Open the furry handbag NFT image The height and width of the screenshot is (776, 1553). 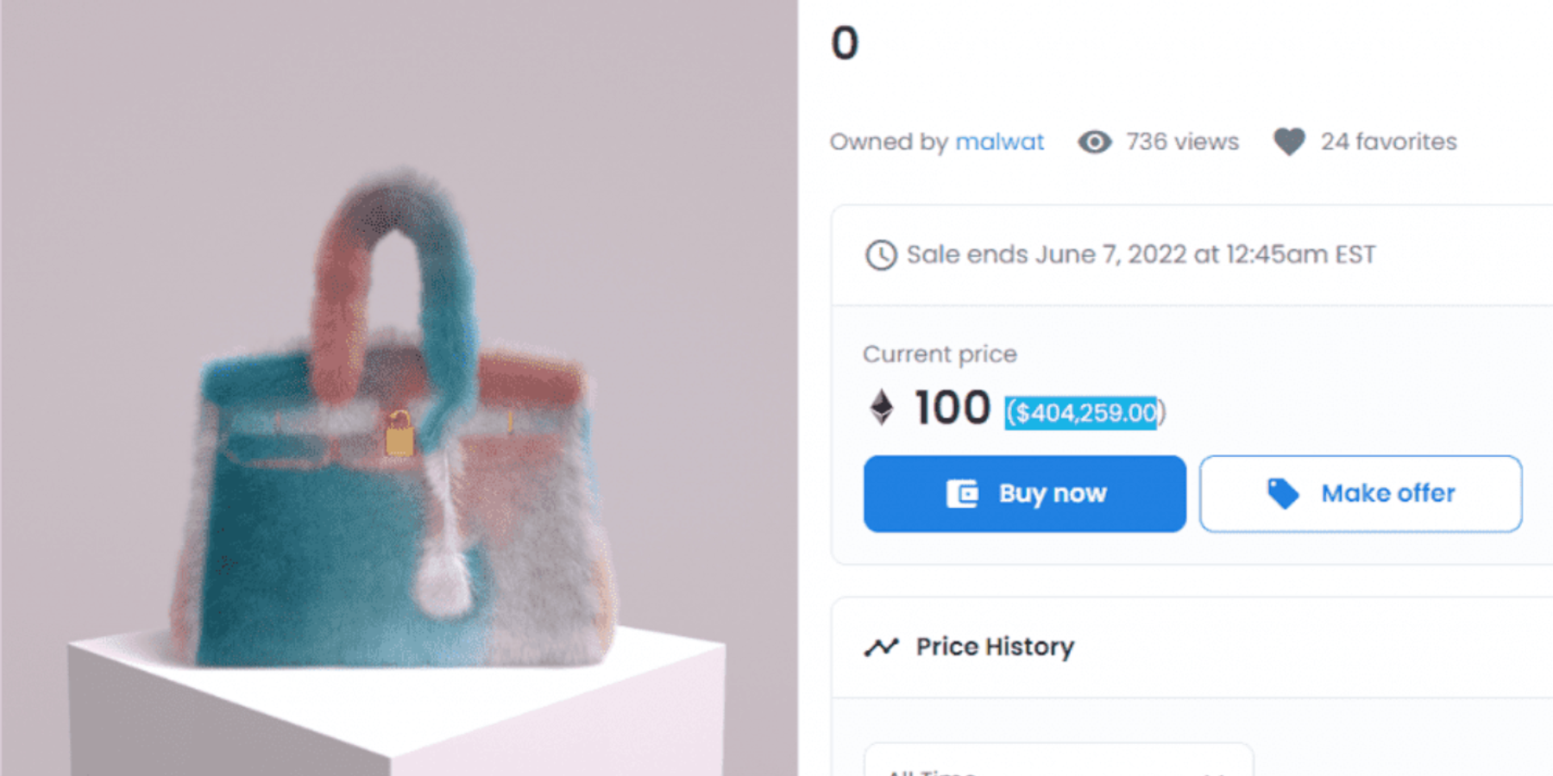point(399,414)
